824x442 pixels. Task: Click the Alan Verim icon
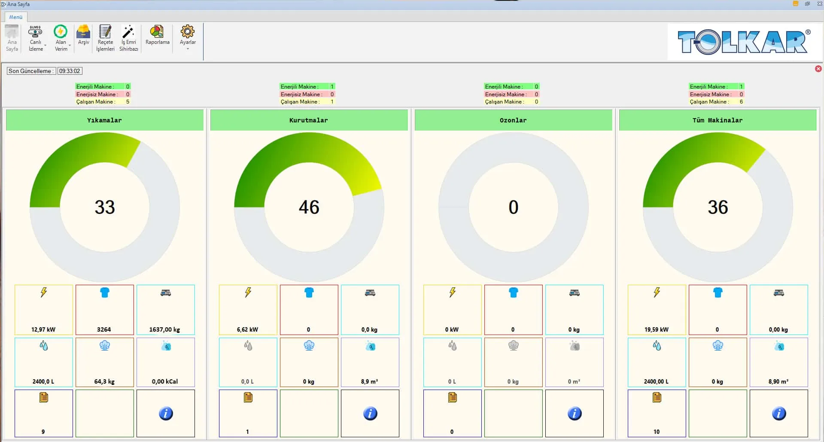point(61,32)
